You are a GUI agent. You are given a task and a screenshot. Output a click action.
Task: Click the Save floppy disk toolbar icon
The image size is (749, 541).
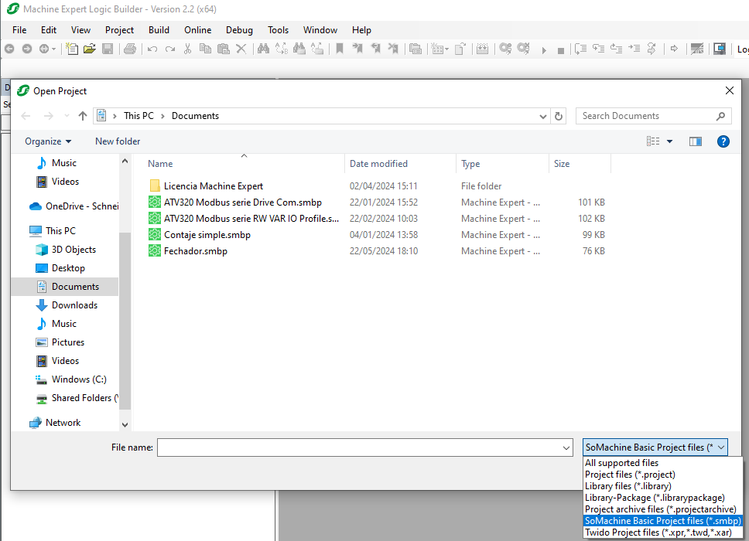pyautogui.click(x=108, y=49)
